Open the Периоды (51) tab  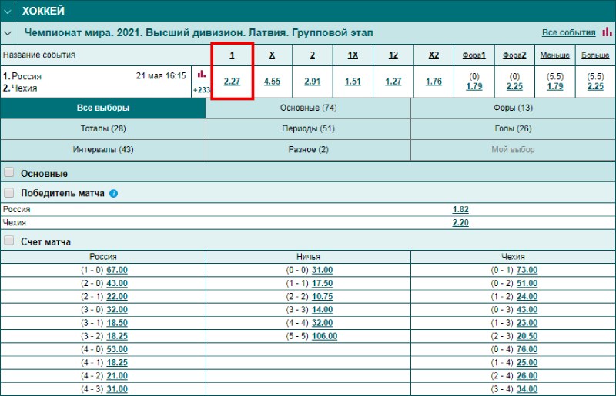[x=309, y=128]
